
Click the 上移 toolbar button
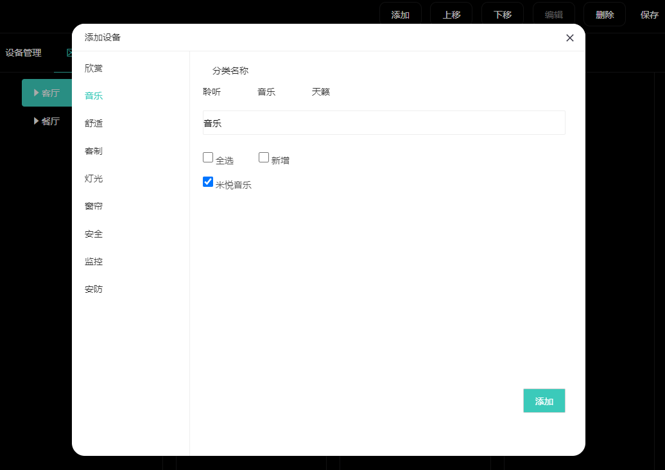pos(451,14)
